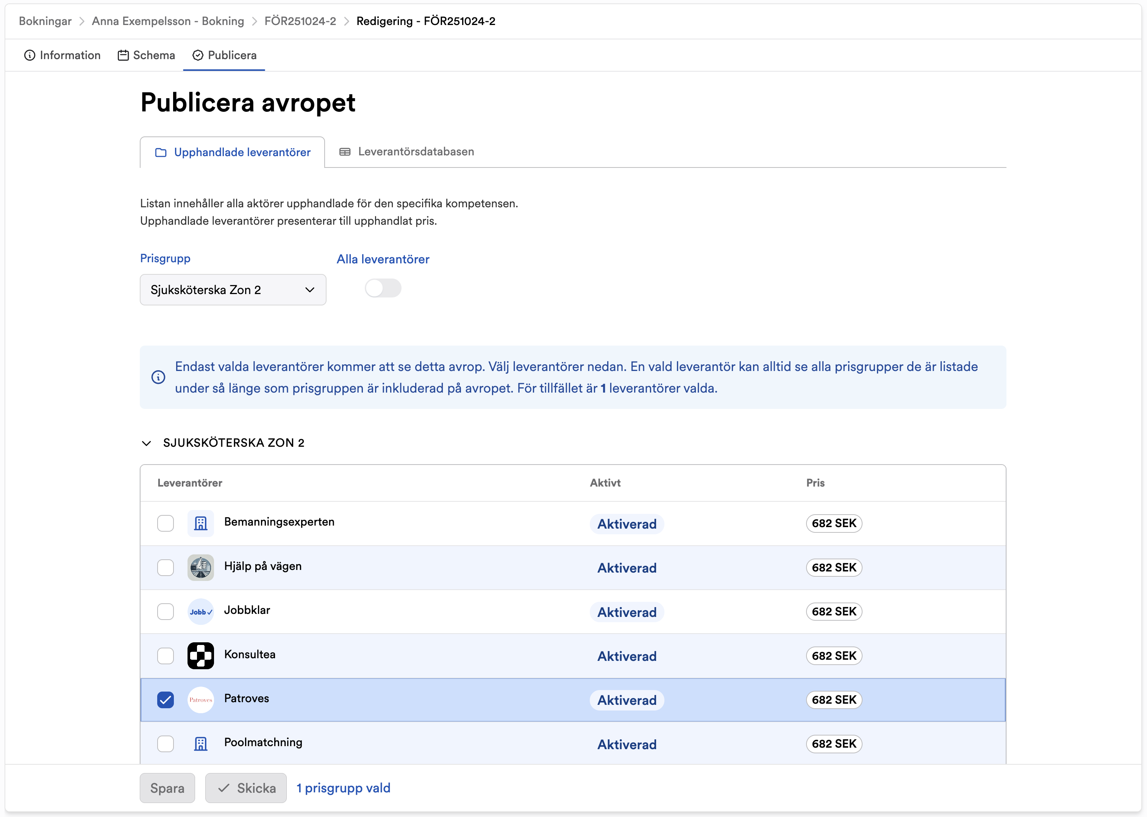Open the Prisgrupp dropdown Sjuksköterska Zon 2
The width and height of the screenshot is (1147, 817).
pos(233,290)
